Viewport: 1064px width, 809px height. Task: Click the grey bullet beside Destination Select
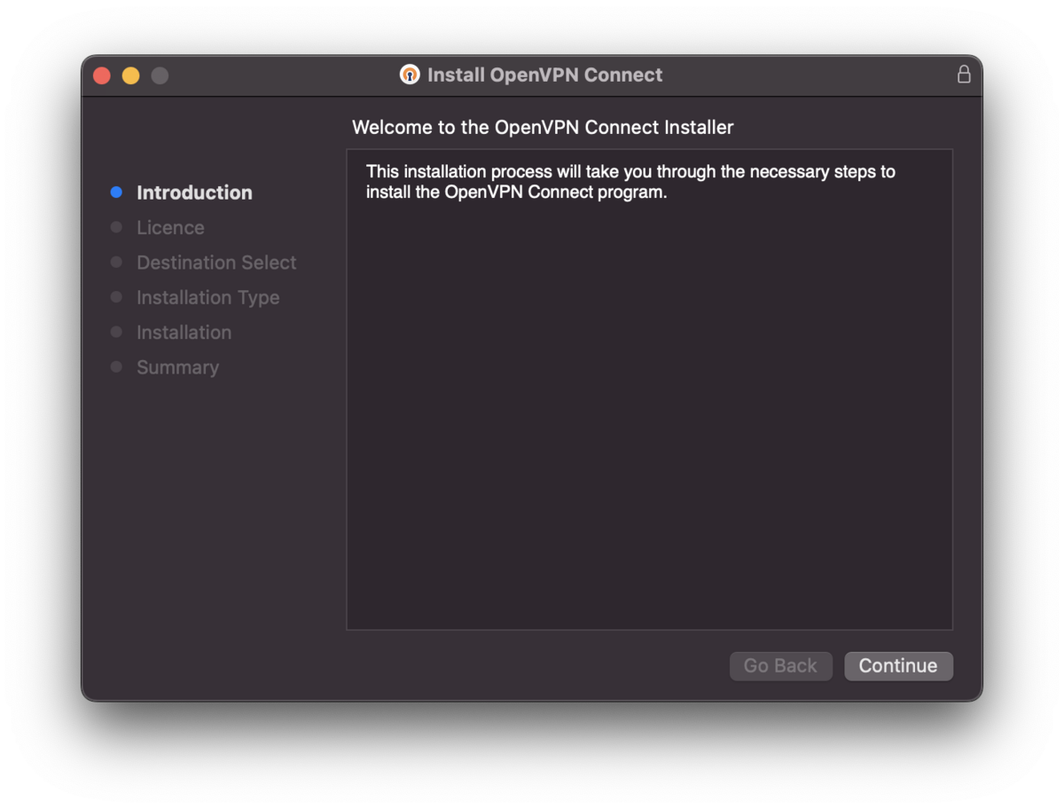(116, 263)
